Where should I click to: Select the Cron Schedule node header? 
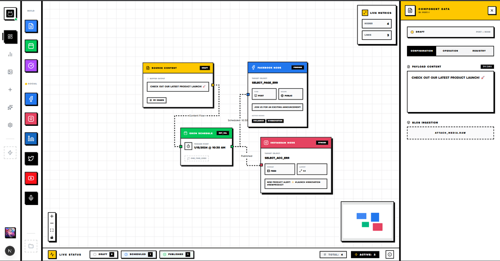tap(206, 133)
